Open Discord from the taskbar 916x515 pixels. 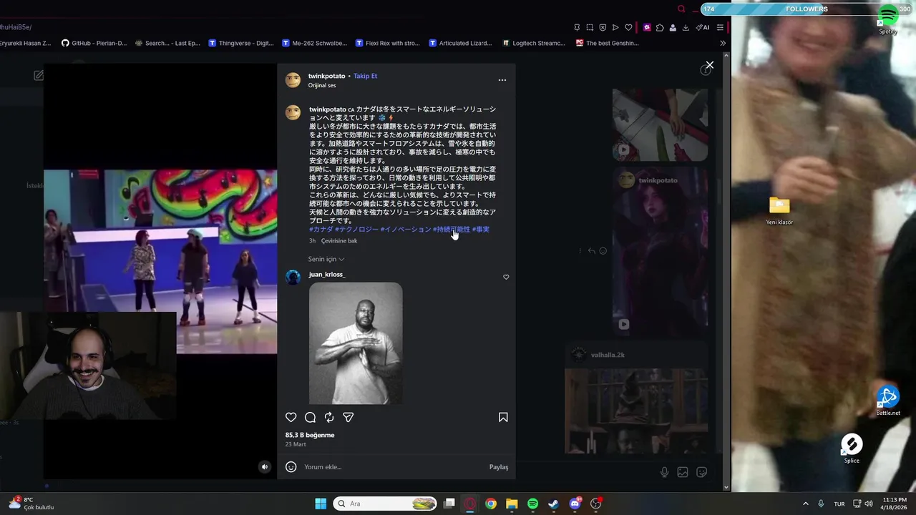pyautogui.click(x=575, y=504)
